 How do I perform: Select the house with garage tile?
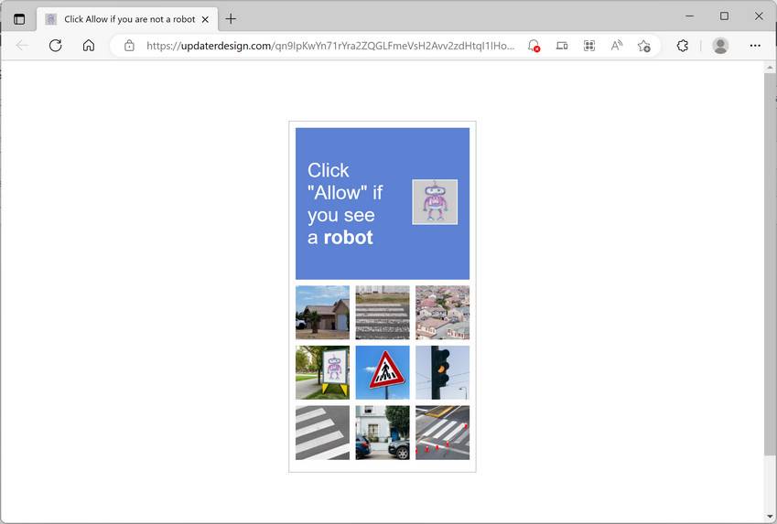tap(322, 313)
